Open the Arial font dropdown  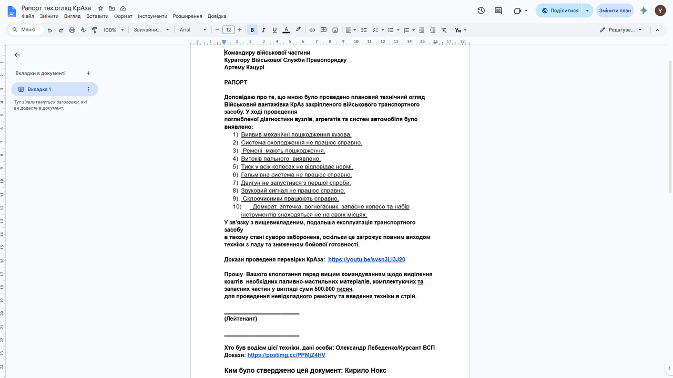pyautogui.click(x=193, y=30)
